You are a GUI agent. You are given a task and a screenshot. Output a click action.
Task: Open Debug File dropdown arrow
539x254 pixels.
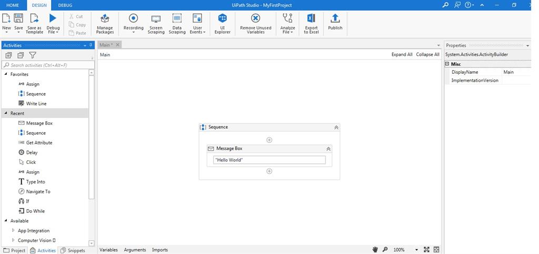pos(57,32)
